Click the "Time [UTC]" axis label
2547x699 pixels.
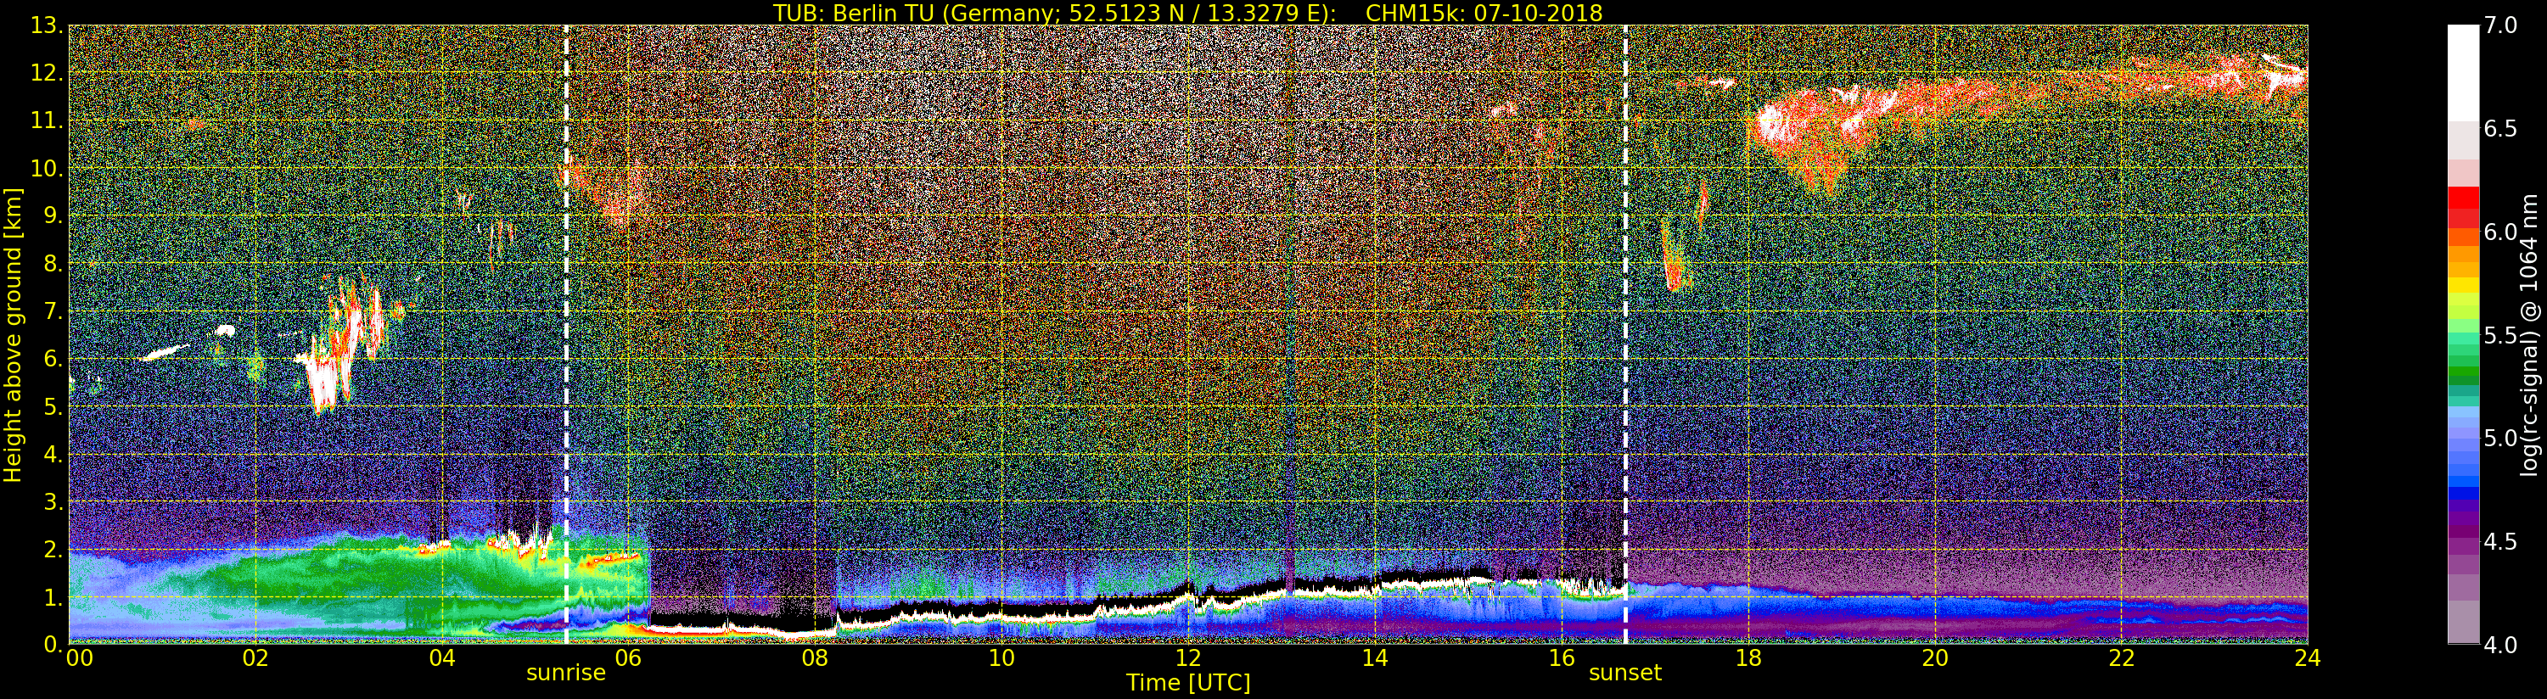click(1188, 682)
